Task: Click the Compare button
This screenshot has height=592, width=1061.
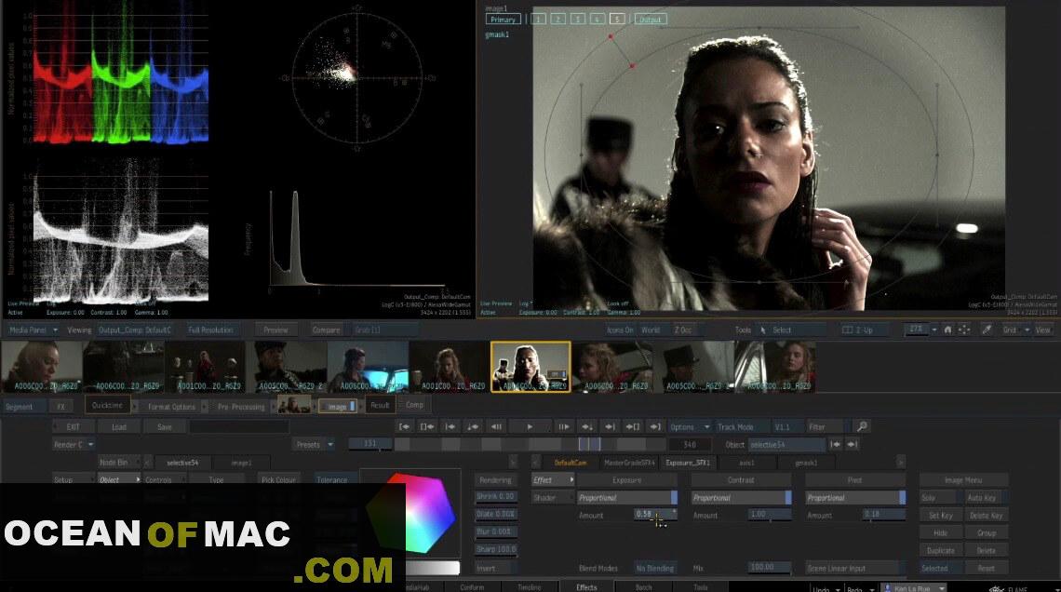Action: (x=326, y=330)
